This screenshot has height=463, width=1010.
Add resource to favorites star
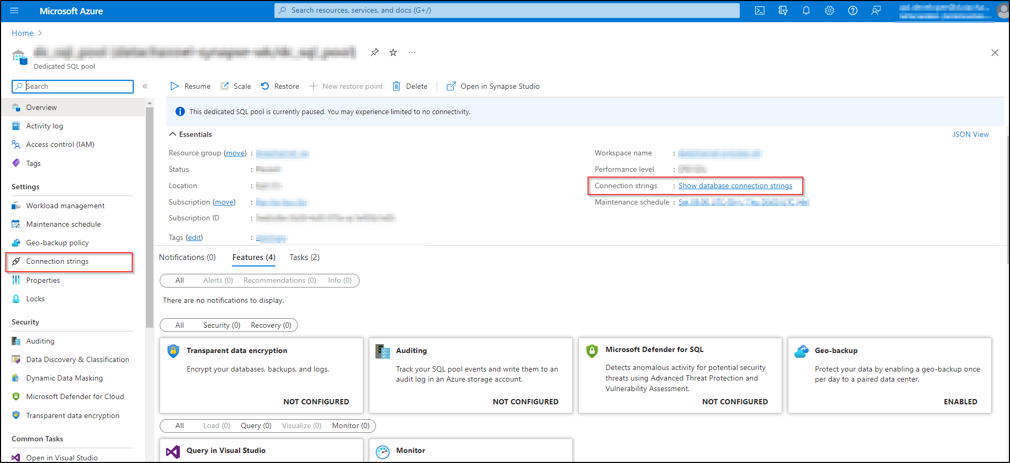[x=393, y=52]
